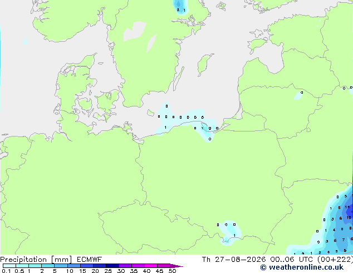The width and height of the screenshot is (353, 273).
Task: Click the 20–25 mm dark blue swatch
Action: 99,266
